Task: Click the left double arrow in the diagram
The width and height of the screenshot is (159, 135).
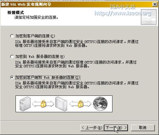Action: 43,104
